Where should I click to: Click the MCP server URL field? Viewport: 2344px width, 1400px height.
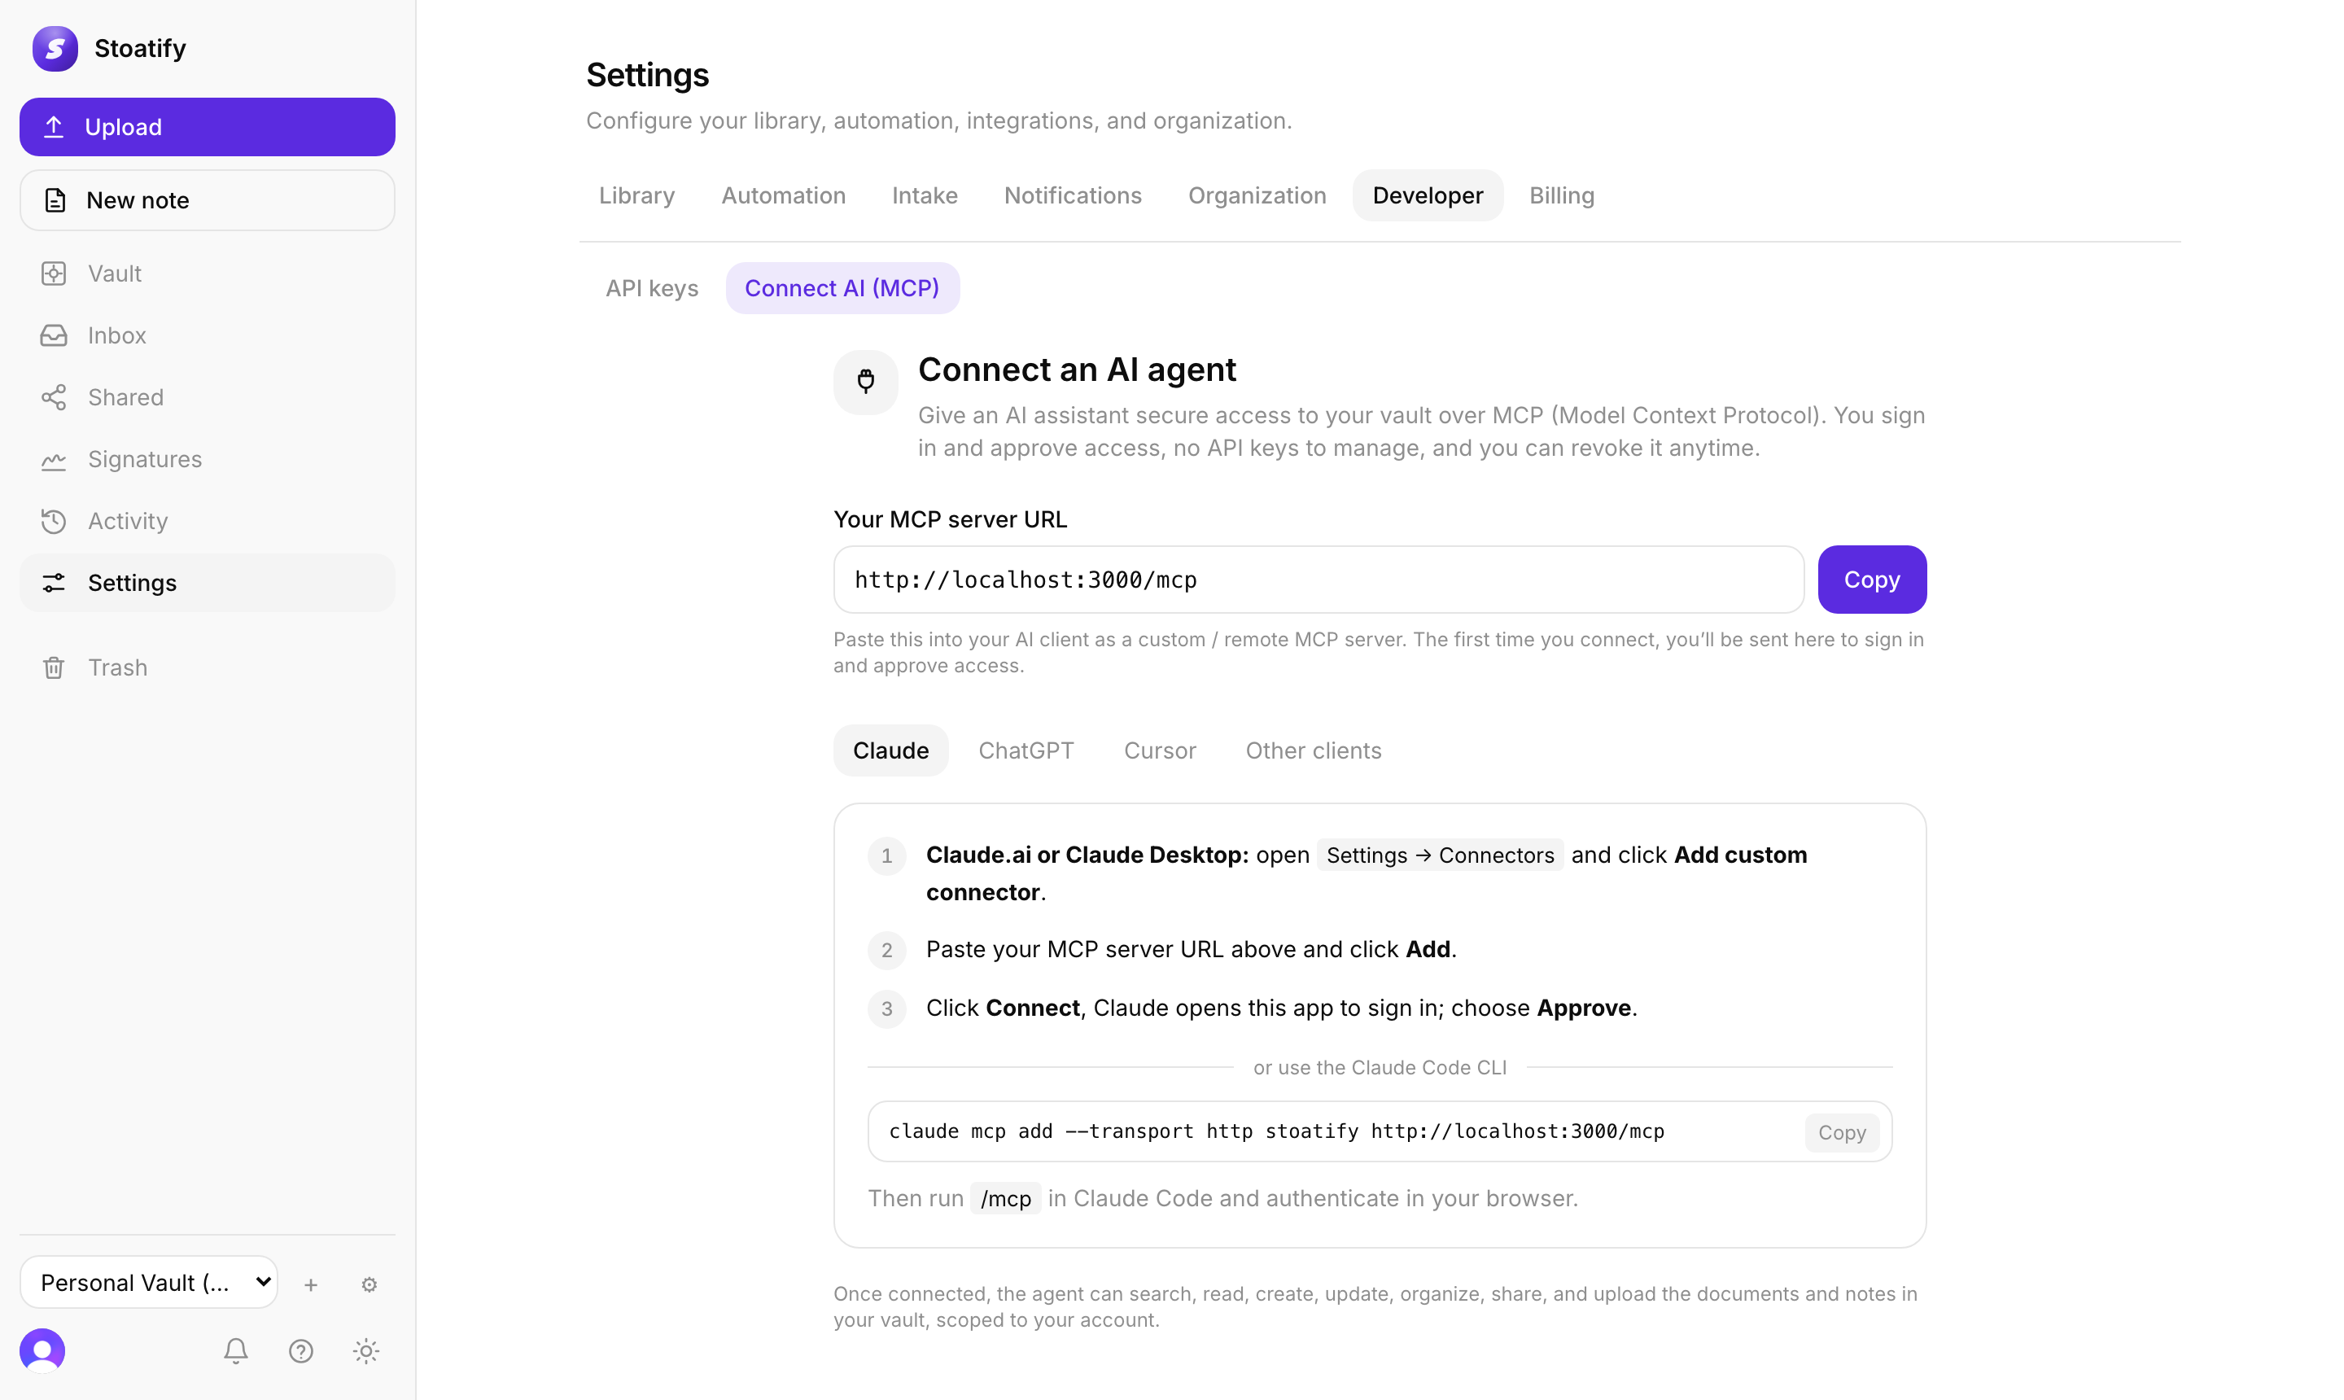[1318, 580]
